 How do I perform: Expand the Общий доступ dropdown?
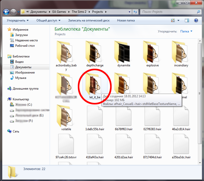coord(48,20)
